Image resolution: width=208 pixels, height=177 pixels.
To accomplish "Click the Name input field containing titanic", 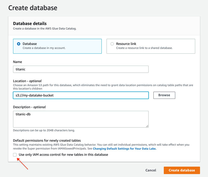I will point(81,69).
